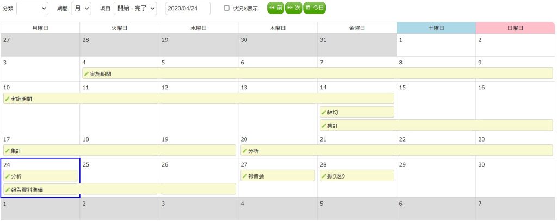557x221 pixels.
Task: Select the 土曜日 column header
Action: pyautogui.click(x=436, y=28)
